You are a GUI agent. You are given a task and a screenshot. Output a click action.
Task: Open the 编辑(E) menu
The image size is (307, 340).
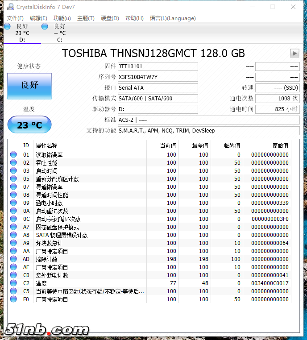tap(38, 18)
